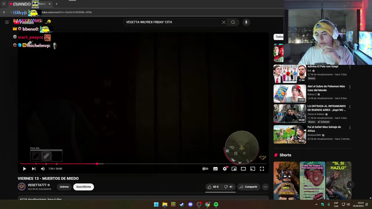Cast video to a TV
Image resolution: width=372 pixels, height=209 pixels.
(x=253, y=169)
